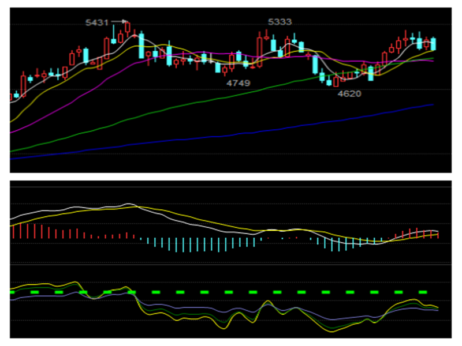Viewport: 462px width, 346px height.
Task: Click the 4620 low price label
Action: [x=349, y=93]
